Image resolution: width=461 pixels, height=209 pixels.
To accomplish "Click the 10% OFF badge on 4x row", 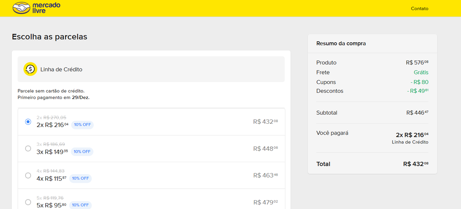I will point(80,178).
